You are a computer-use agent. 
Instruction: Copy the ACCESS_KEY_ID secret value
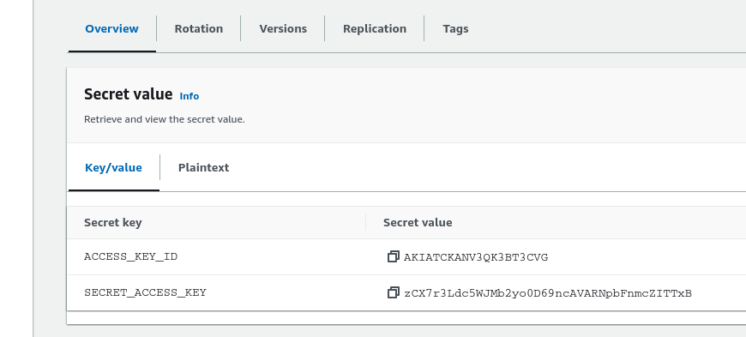(393, 256)
